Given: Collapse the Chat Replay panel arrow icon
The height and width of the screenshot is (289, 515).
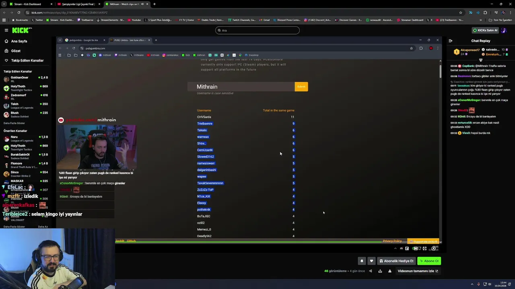Looking at the screenshot, I should [x=450, y=41].
